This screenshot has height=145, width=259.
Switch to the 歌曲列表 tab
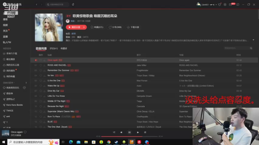(41, 49)
